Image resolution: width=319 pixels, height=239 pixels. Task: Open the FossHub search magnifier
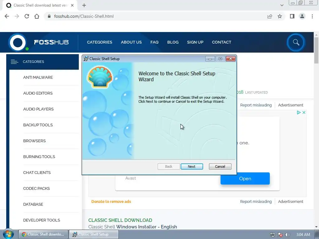(296, 42)
